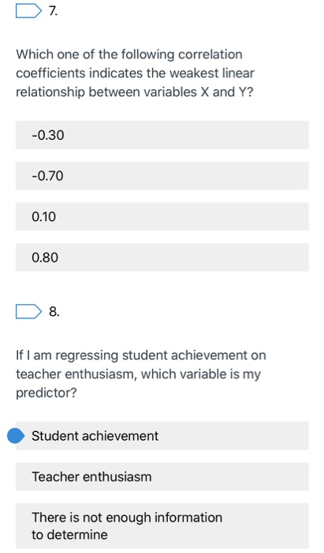This screenshot has height=553, width=324.
Task: Select Teacher enthusiasm as the predictor
Action: (x=162, y=477)
